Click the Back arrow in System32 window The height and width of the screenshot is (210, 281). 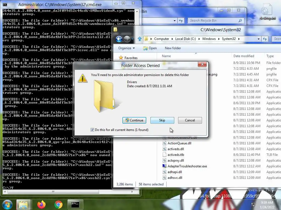[x=119, y=39]
